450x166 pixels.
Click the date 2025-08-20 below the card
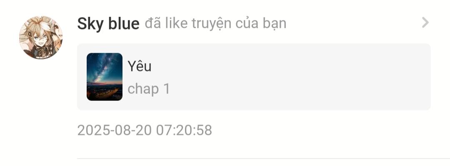(115, 130)
